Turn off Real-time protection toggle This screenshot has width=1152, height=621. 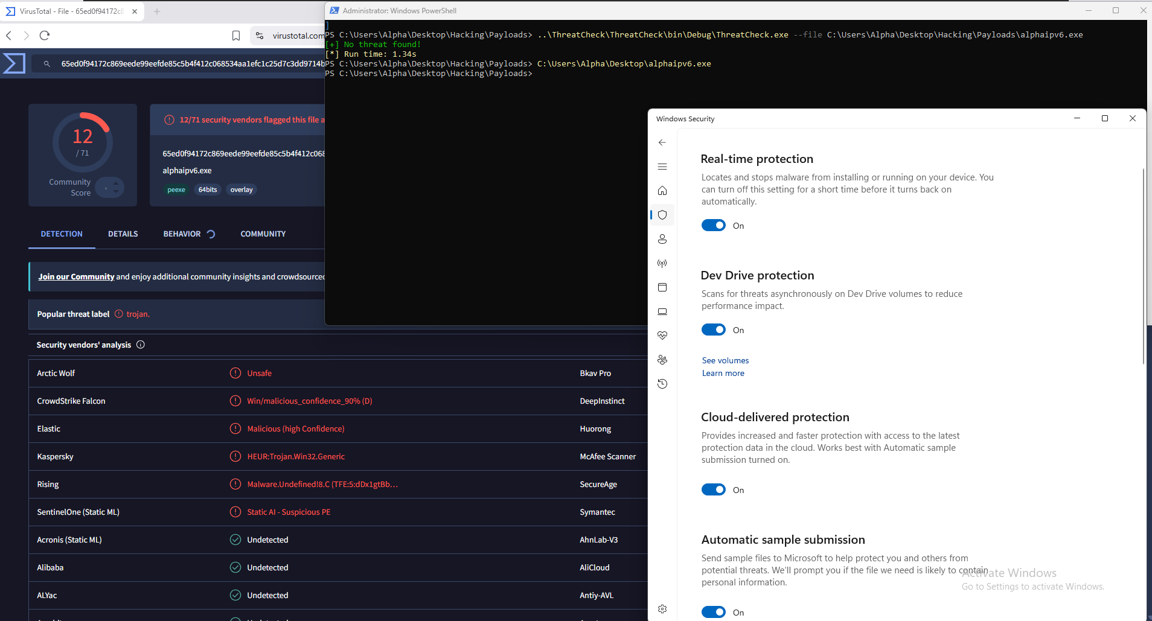[x=713, y=225]
